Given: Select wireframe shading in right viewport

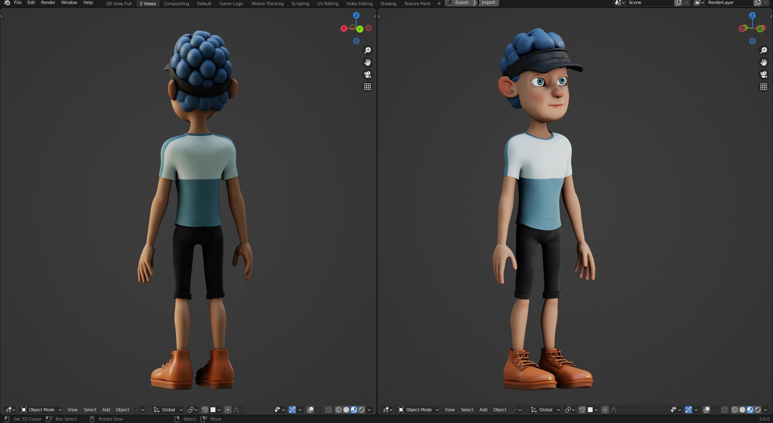Looking at the screenshot, I should tap(734, 410).
